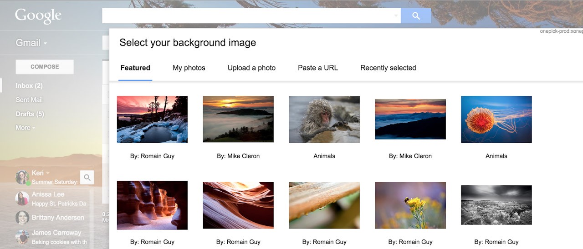Switch to the Upload a photo tab
The image size is (583, 249).
click(x=251, y=68)
